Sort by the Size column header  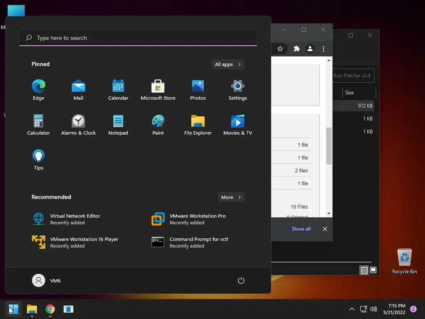click(x=359, y=93)
